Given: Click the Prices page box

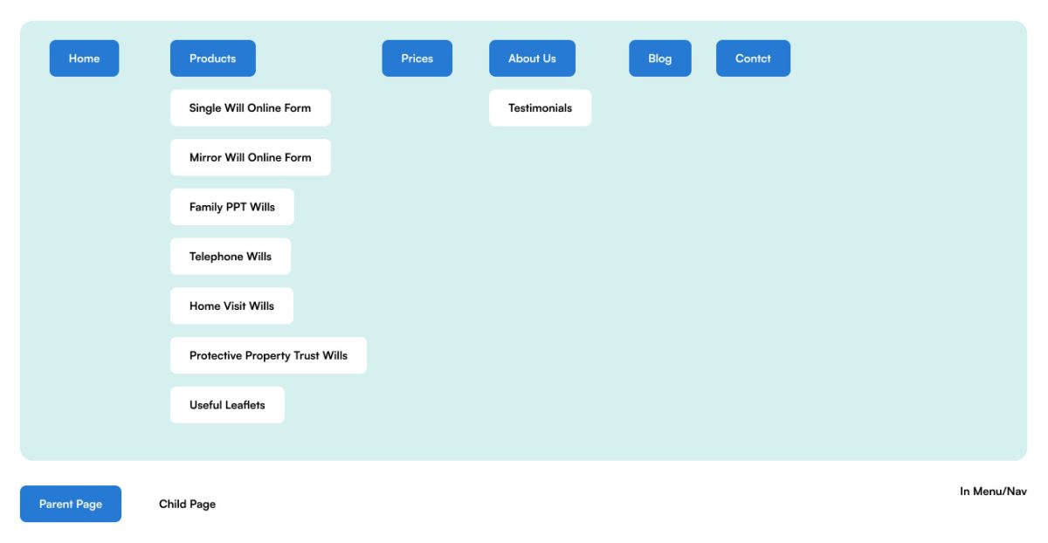Looking at the screenshot, I should tap(417, 58).
